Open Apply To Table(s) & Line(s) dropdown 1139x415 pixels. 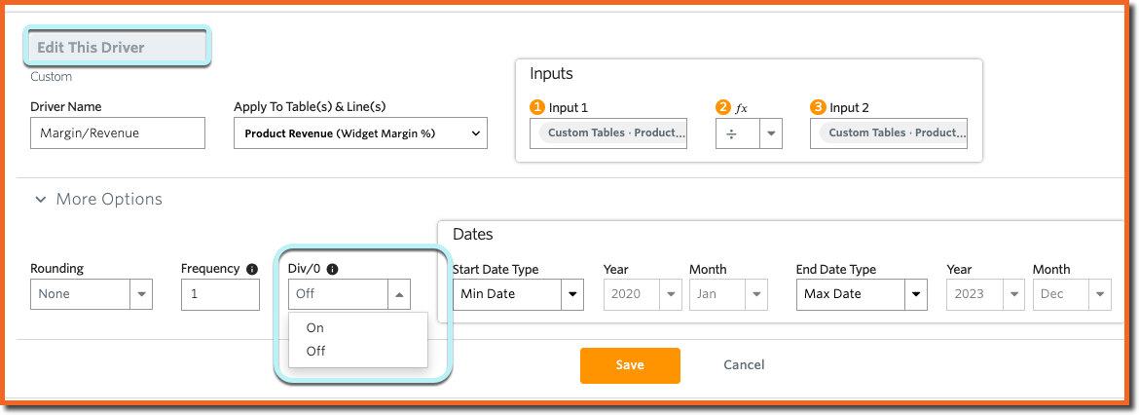coord(360,133)
